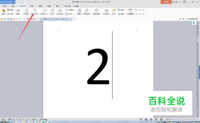200x123 pixels.
Task: Click the 100 % zoom level text
Action: point(168,119)
